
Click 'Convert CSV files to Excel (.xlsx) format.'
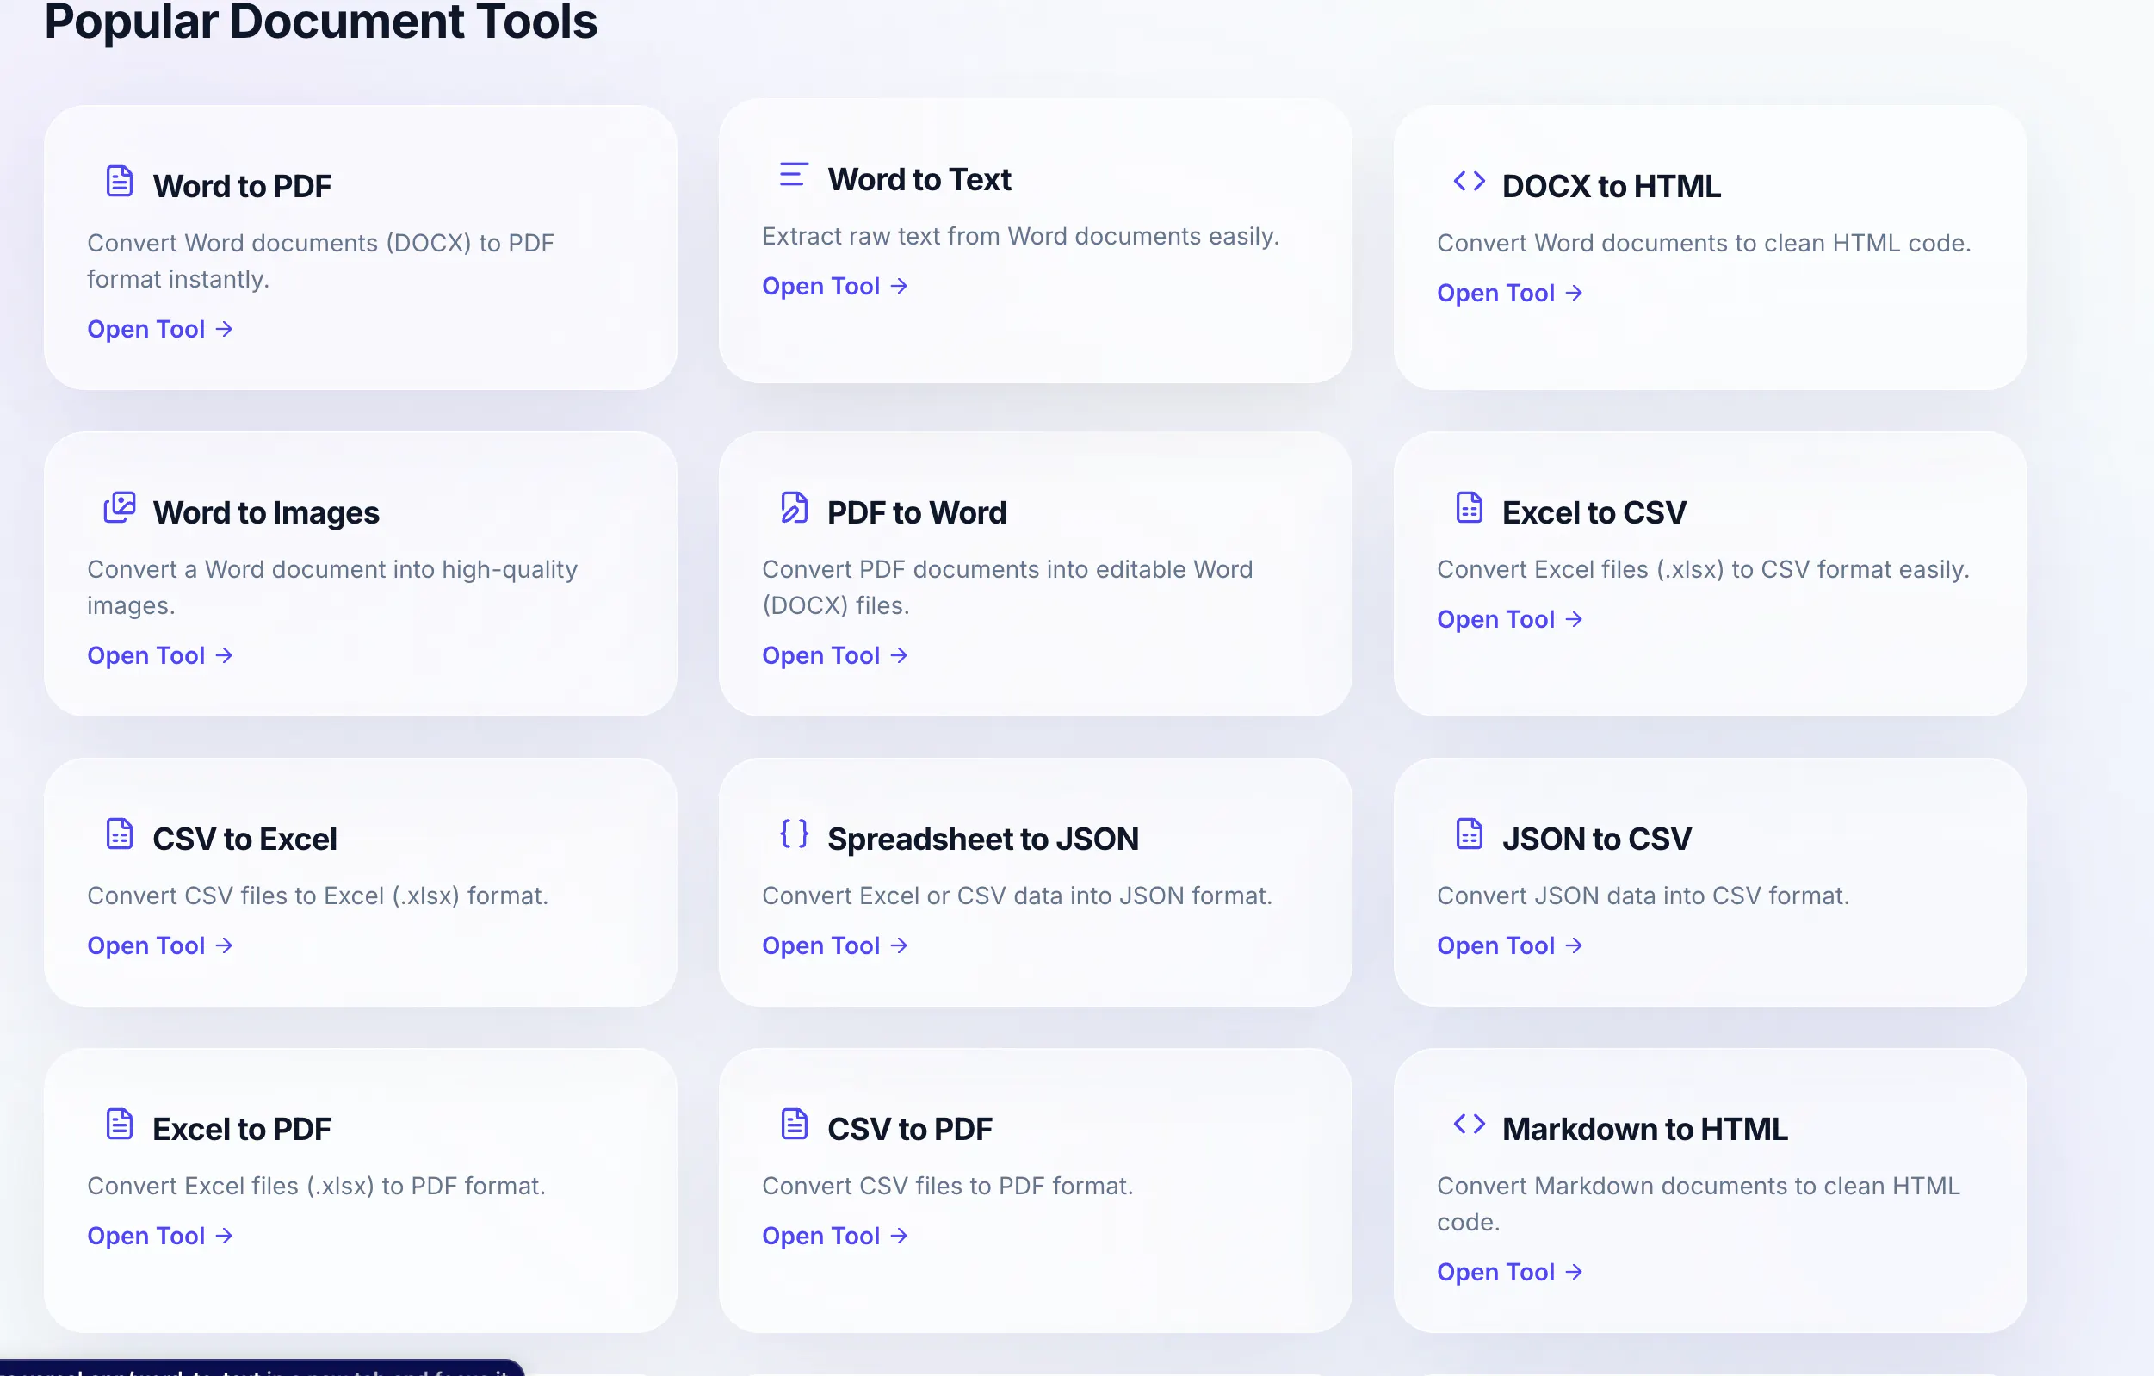click(318, 896)
